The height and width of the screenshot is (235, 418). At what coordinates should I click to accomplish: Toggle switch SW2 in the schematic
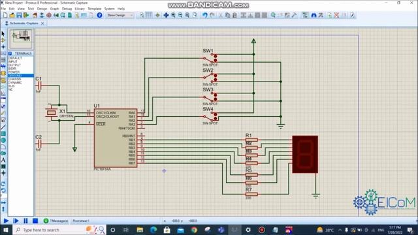point(210,78)
